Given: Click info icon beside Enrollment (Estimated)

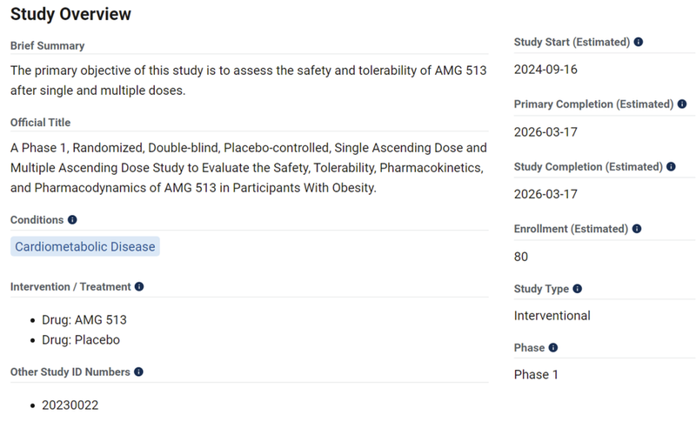Looking at the screenshot, I should [636, 229].
